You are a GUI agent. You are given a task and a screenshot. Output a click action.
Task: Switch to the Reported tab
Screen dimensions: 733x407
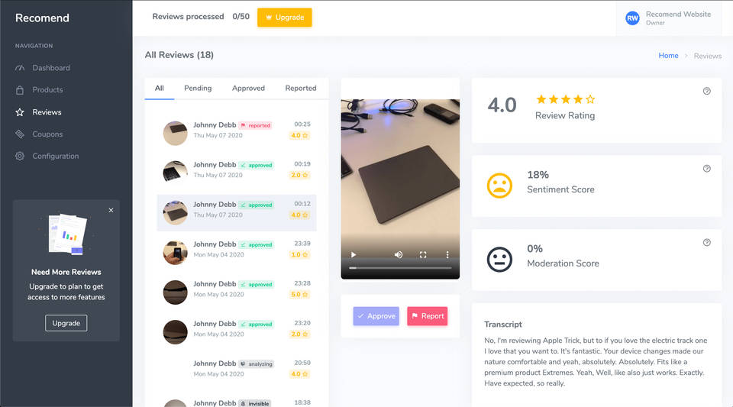301,89
